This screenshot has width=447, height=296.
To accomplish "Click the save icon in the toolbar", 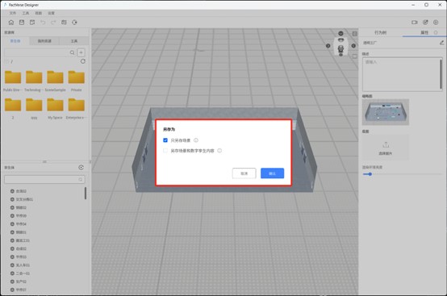I will click(x=22, y=23).
